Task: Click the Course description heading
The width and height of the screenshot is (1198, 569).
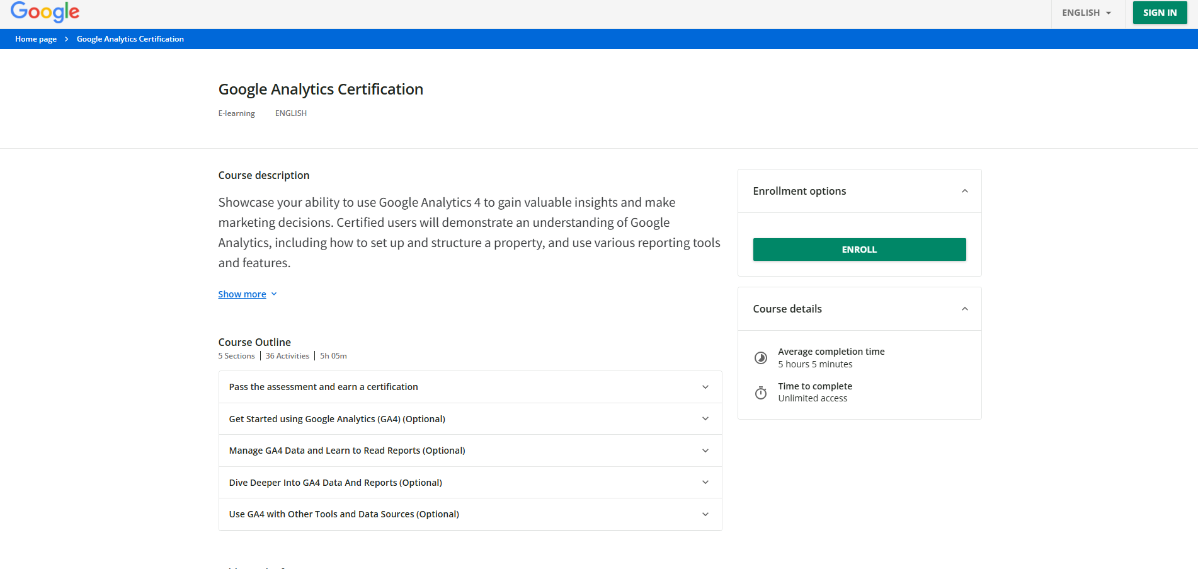Action: click(x=264, y=175)
